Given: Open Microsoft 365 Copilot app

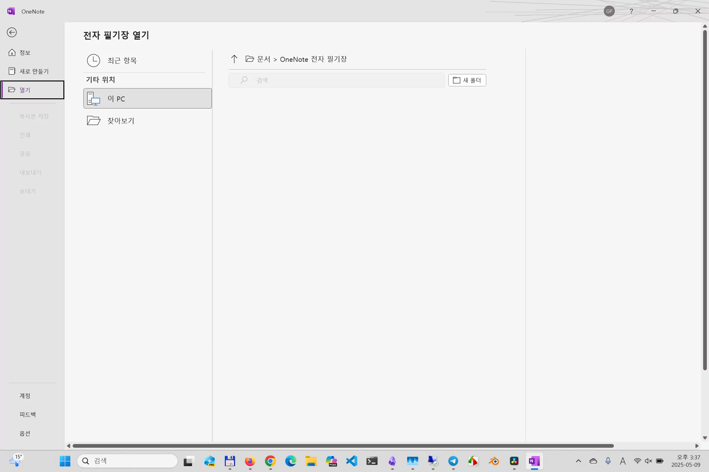Looking at the screenshot, I should tap(331, 461).
